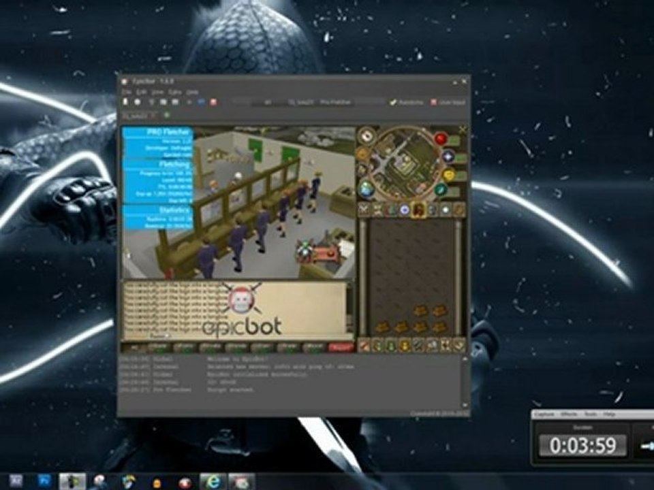Viewport: 654px width, 490px height.
Task: Click the log panel scrollbar up arrow
Action: (x=465, y=359)
